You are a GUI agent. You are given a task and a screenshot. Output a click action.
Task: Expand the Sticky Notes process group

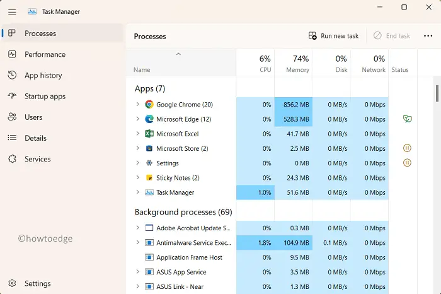coord(137,177)
